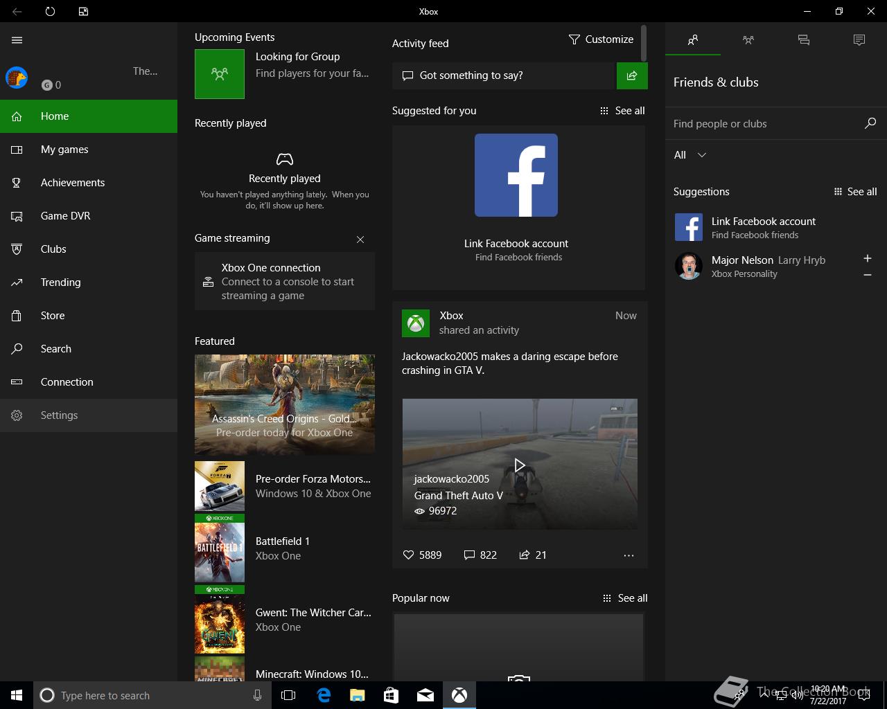Open Windows Start menu
This screenshot has width=887, height=709.
17,695
